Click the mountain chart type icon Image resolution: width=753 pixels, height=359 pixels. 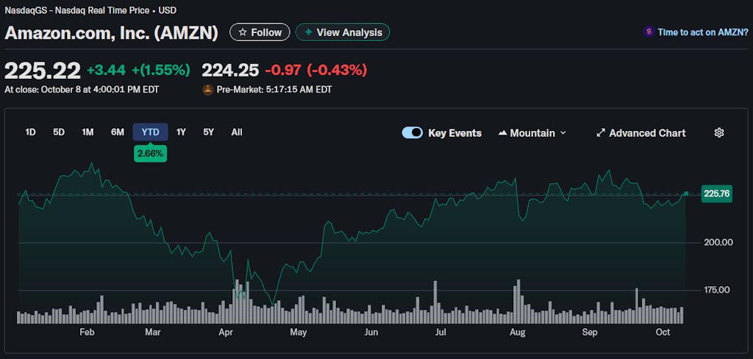(503, 133)
